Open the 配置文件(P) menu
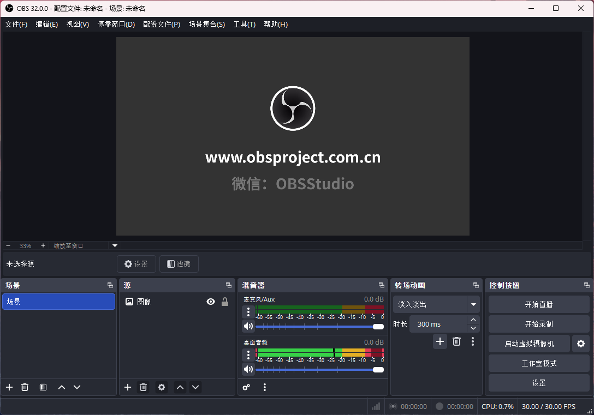Viewport: 594px width, 415px height. [162, 24]
